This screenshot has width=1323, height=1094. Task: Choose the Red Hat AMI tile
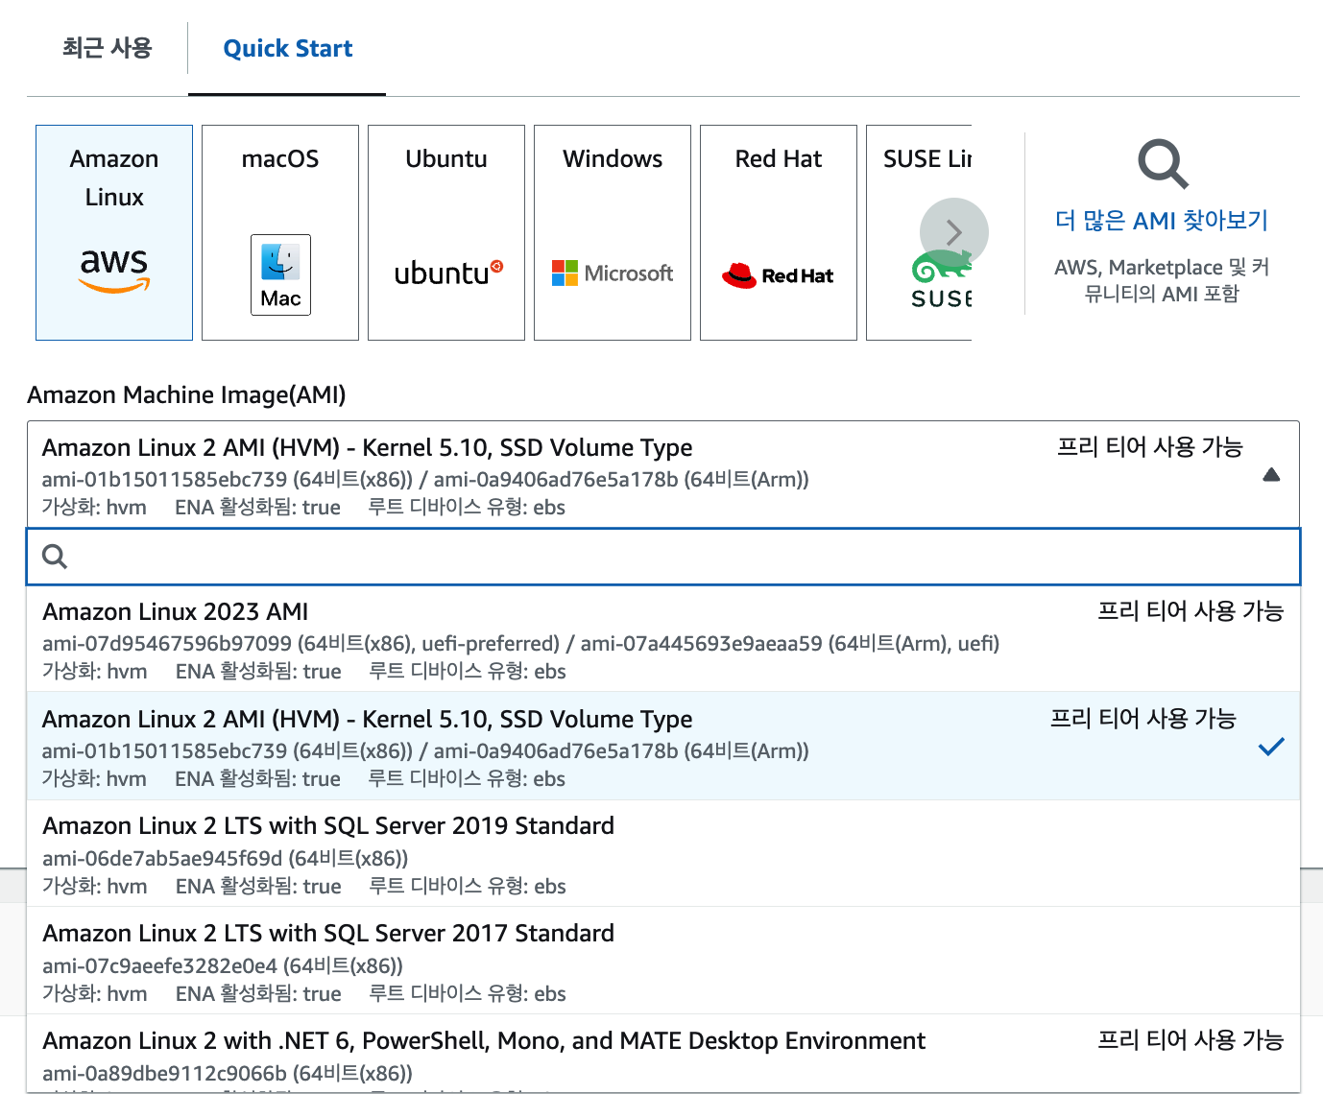[x=779, y=232]
